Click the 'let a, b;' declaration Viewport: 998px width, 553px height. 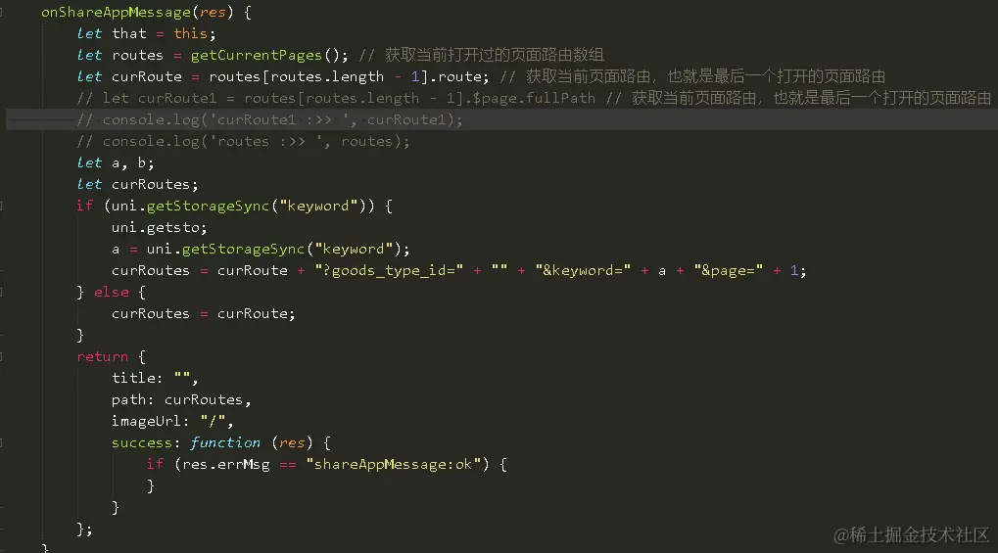click(116, 162)
